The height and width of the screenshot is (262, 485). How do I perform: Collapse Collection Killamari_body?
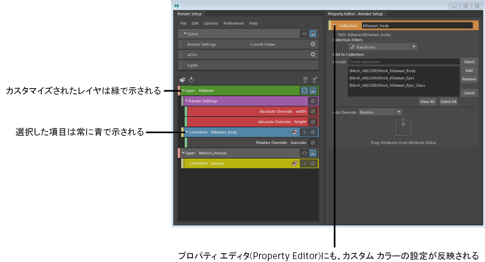click(x=187, y=132)
